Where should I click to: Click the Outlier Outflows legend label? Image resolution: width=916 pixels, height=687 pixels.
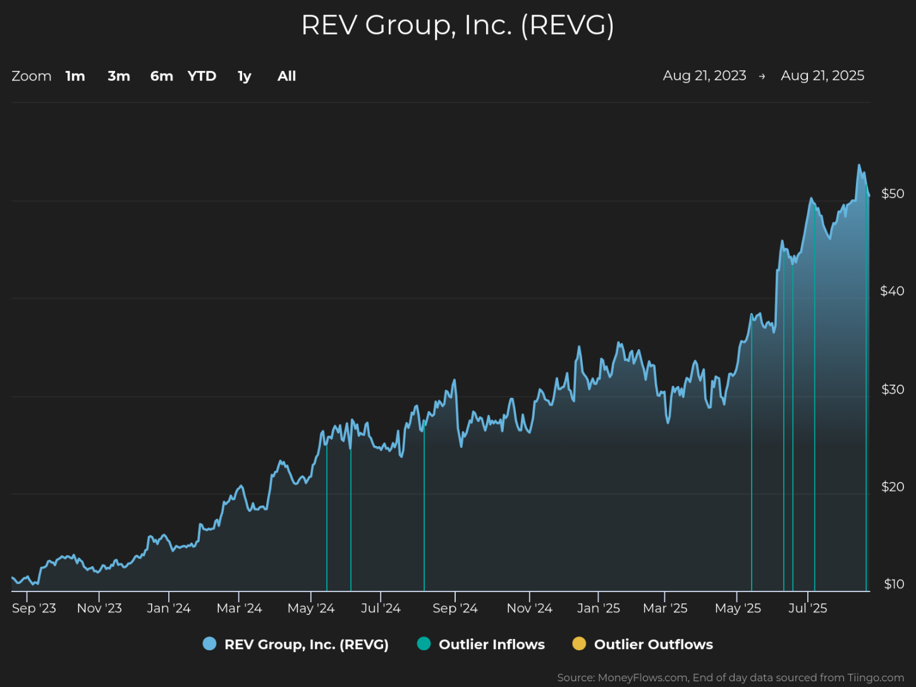(x=654, y=645)
